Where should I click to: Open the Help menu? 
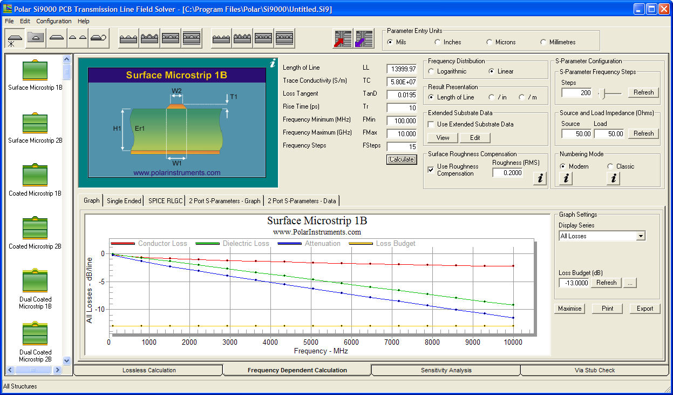(x=84, y=21)
